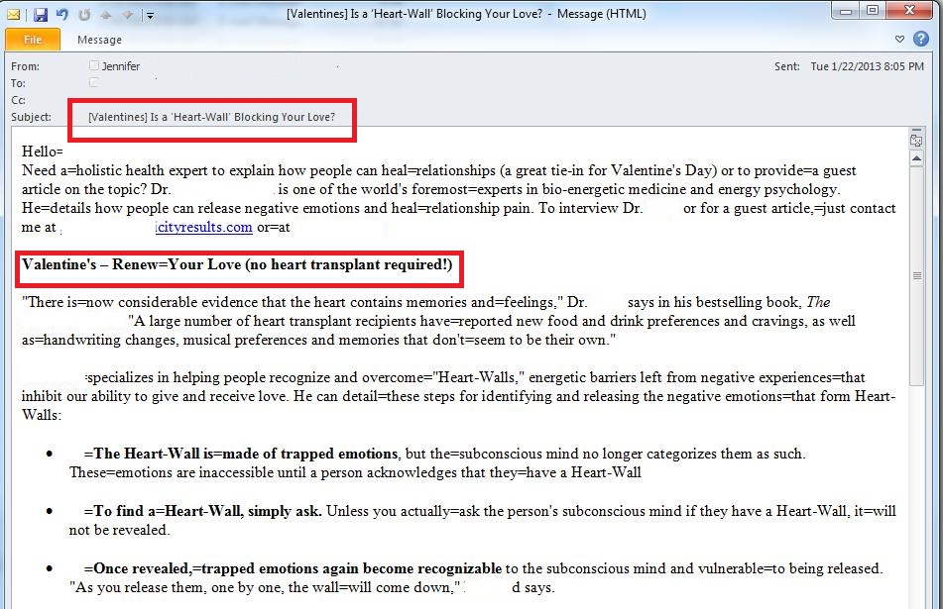Click the sender name Jennifer
This screenshot has width=943, height=609.
121,66
